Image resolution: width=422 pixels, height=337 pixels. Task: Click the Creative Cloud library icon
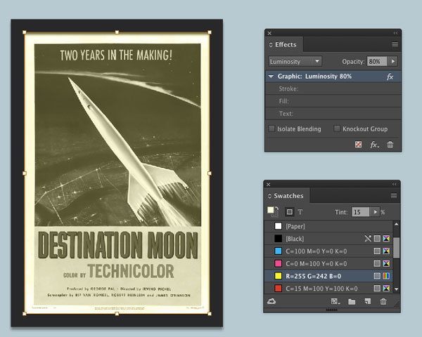(x=271, y=301)
